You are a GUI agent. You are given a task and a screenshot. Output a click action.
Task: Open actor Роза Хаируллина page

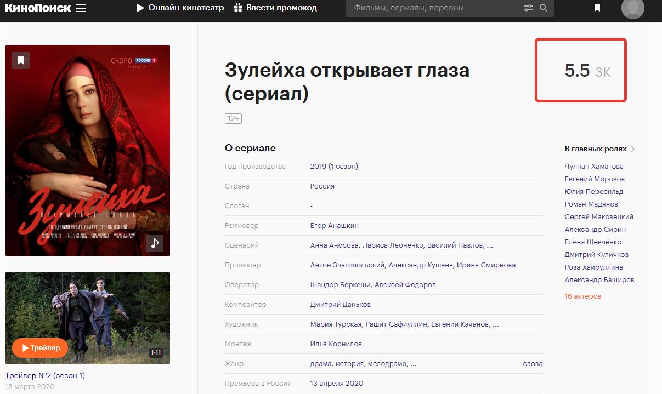tap(594, 267)
